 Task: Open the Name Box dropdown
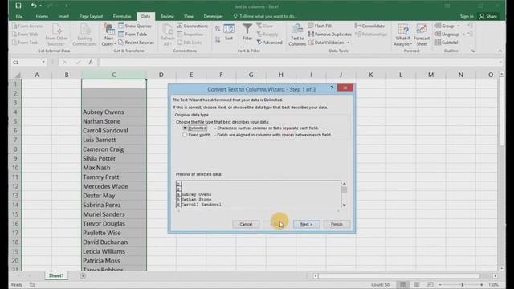pyautogui.click(x=43, y=62)
